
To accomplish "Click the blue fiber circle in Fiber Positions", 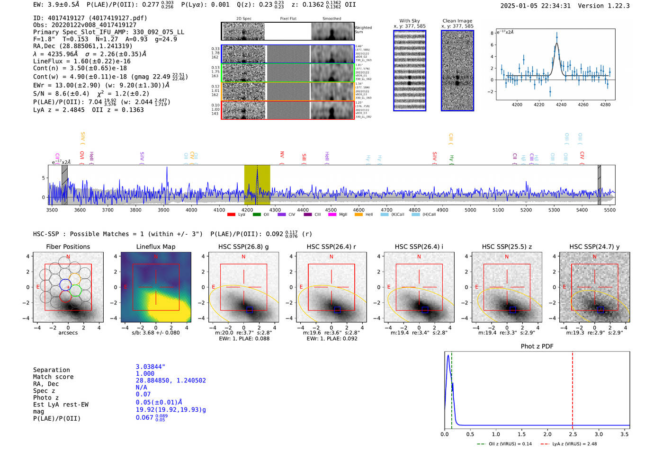I will [65, 285].
